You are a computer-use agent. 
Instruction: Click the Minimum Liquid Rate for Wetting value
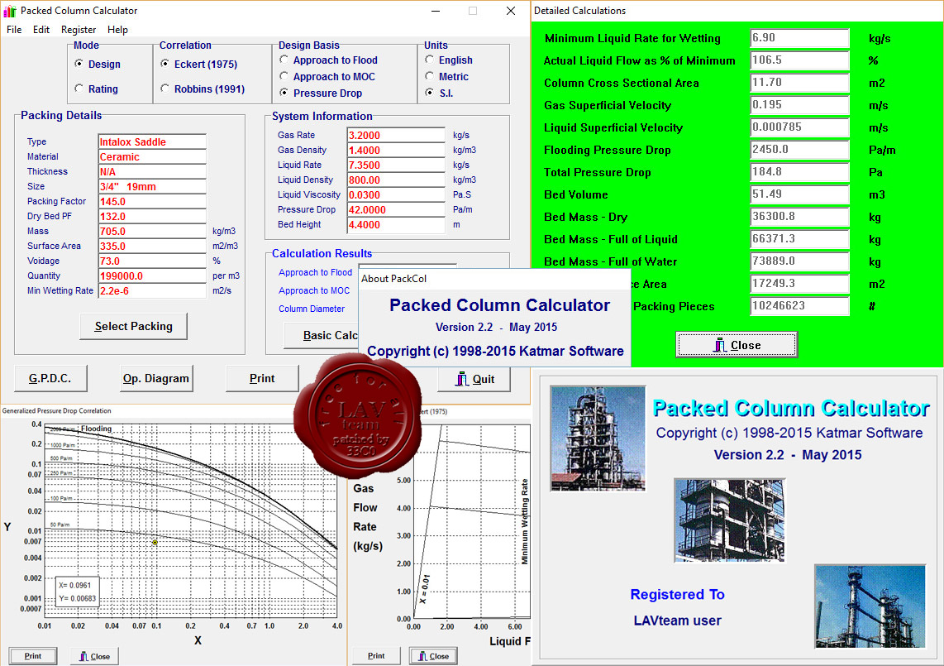[800, 38]
